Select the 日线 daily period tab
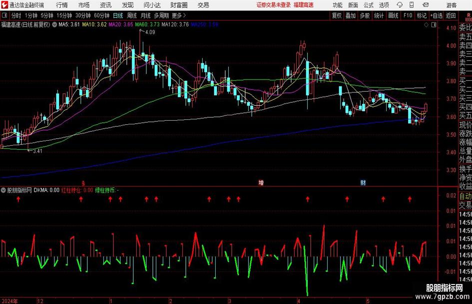Viewport: 472px width, 304px height. (118, 15)
